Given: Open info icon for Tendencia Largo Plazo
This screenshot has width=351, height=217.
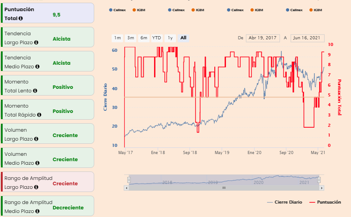Looking at the screenshot, I should click(36, 42).
